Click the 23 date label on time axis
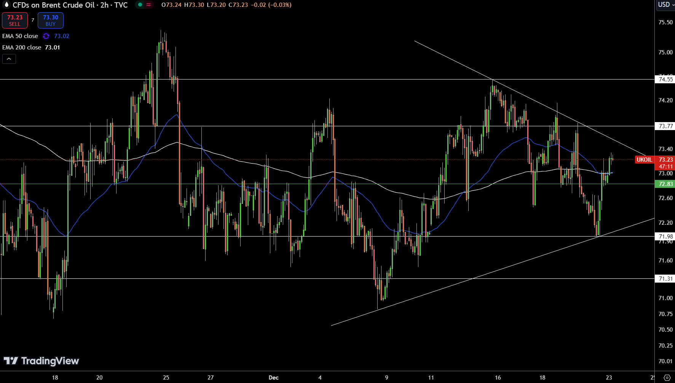675x383 pixels. click(609, 378)
